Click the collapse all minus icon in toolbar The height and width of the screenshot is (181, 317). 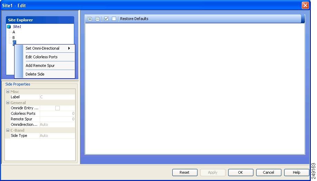pyautogui.click(x=97, y=19)
